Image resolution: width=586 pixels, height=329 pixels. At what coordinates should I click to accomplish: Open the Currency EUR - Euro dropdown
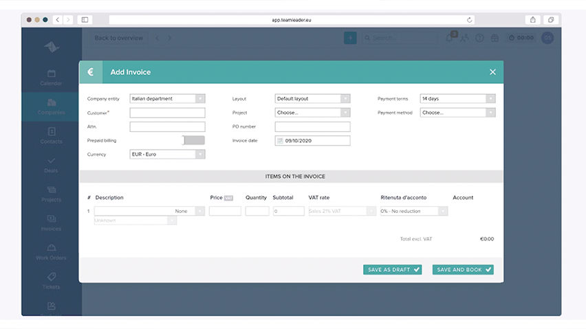tap(167, 154)
